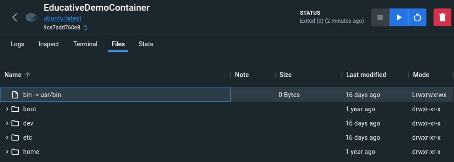
Task: Sort files by the Name column header
Action: coord(13,75)
